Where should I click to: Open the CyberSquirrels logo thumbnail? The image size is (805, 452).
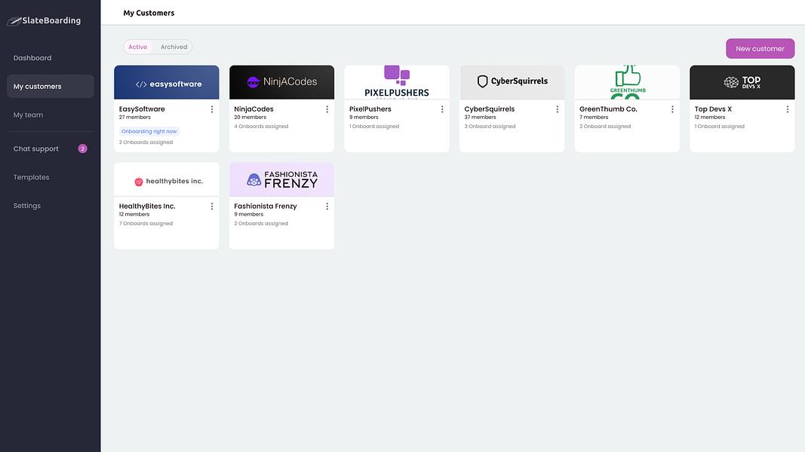[x=512, y=82]
